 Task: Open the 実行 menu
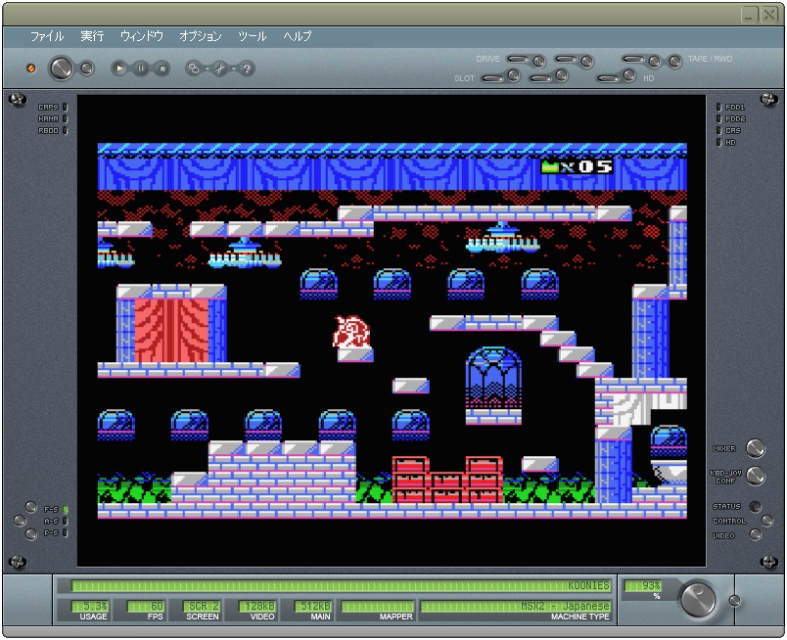tap(92, 36)
